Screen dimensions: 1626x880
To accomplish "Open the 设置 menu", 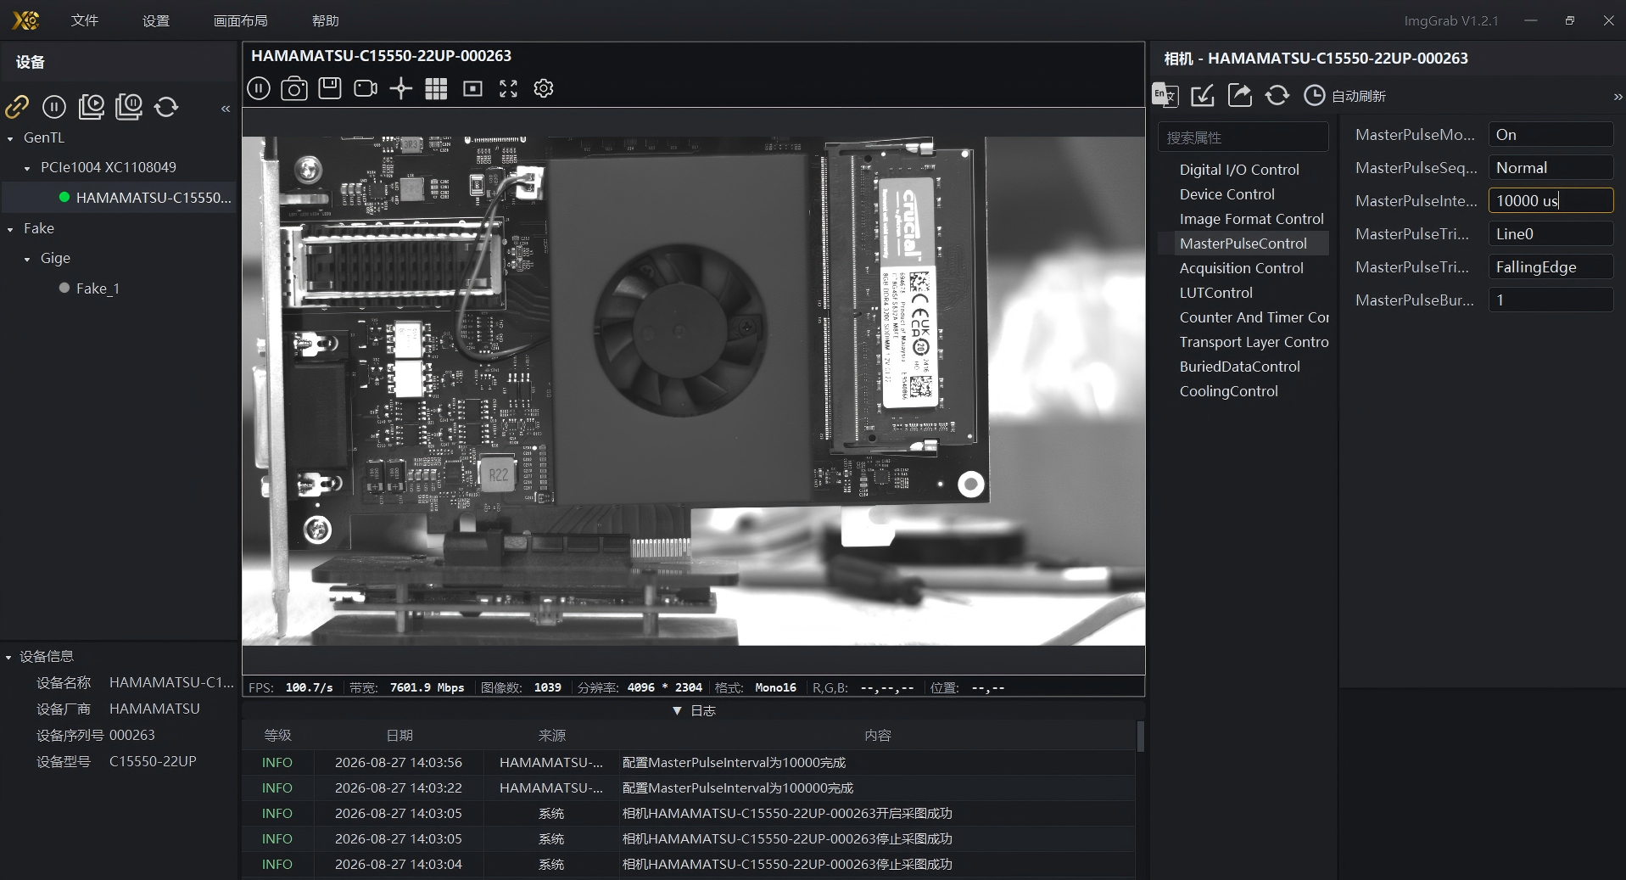I will (156, 20).
